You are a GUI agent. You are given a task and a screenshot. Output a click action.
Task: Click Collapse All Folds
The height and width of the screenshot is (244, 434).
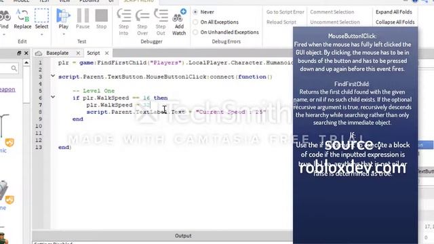(x=395, y=22)
